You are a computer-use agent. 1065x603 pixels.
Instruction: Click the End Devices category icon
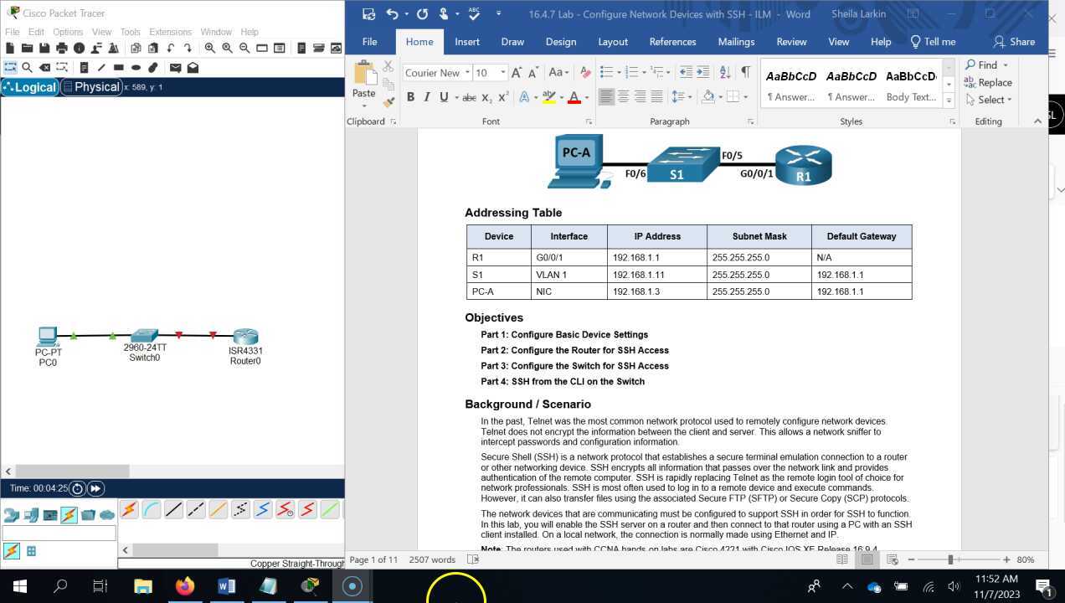29,514
